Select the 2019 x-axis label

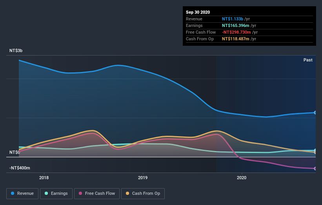click(143, 178)
